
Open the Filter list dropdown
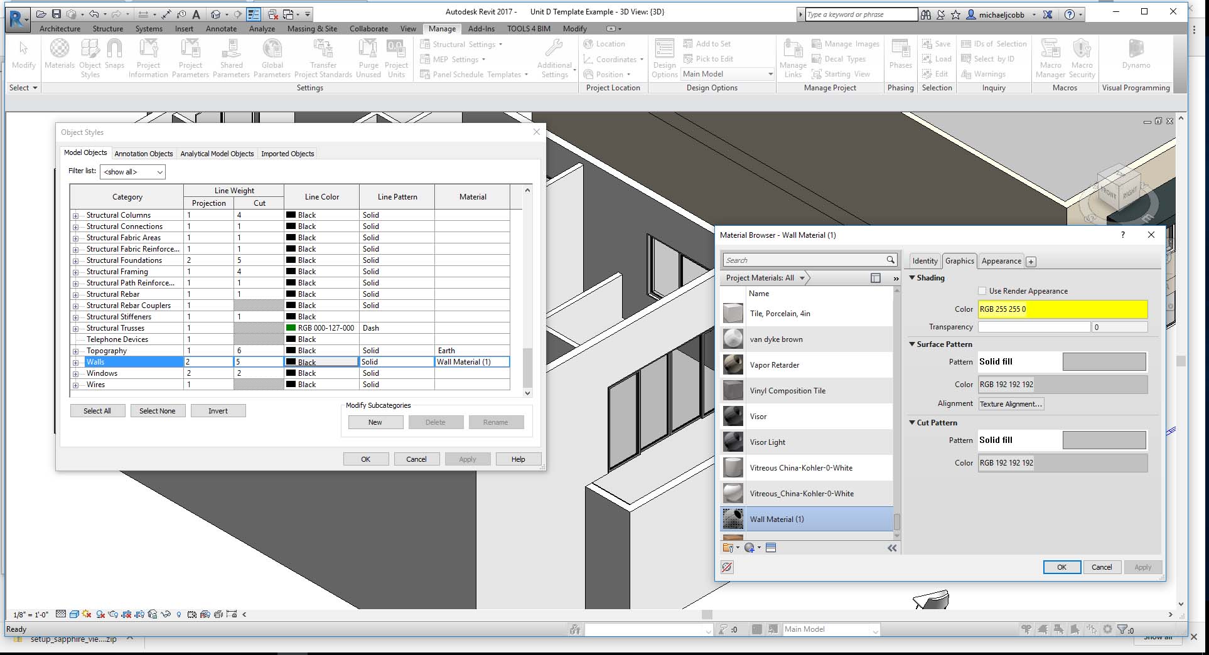[132, 172]
